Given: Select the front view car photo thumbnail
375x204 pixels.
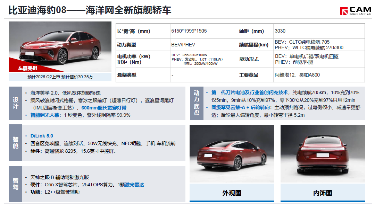Looking at the screenshot, I should 60,47.
